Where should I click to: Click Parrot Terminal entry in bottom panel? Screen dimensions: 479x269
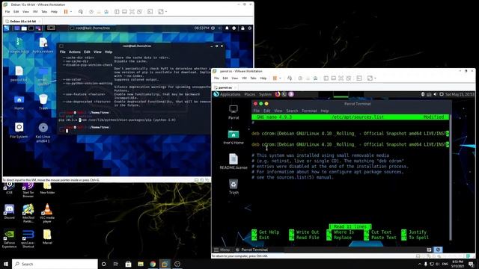(252, 250)
